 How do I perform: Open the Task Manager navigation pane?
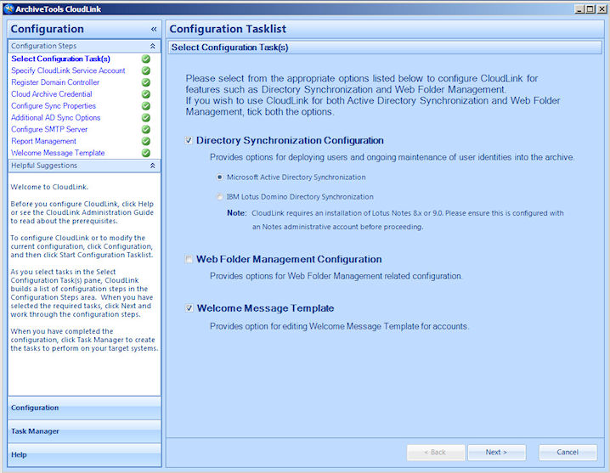tap(84, 431)
